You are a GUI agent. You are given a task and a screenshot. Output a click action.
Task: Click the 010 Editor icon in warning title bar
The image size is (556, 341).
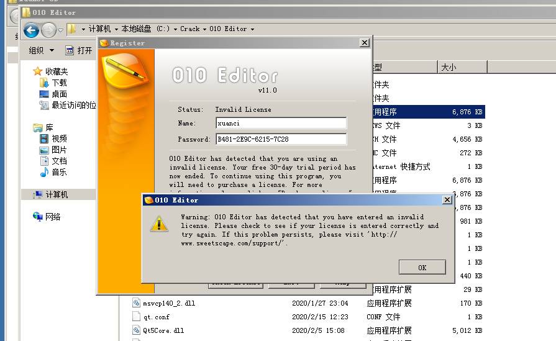(x=148, y=200)
